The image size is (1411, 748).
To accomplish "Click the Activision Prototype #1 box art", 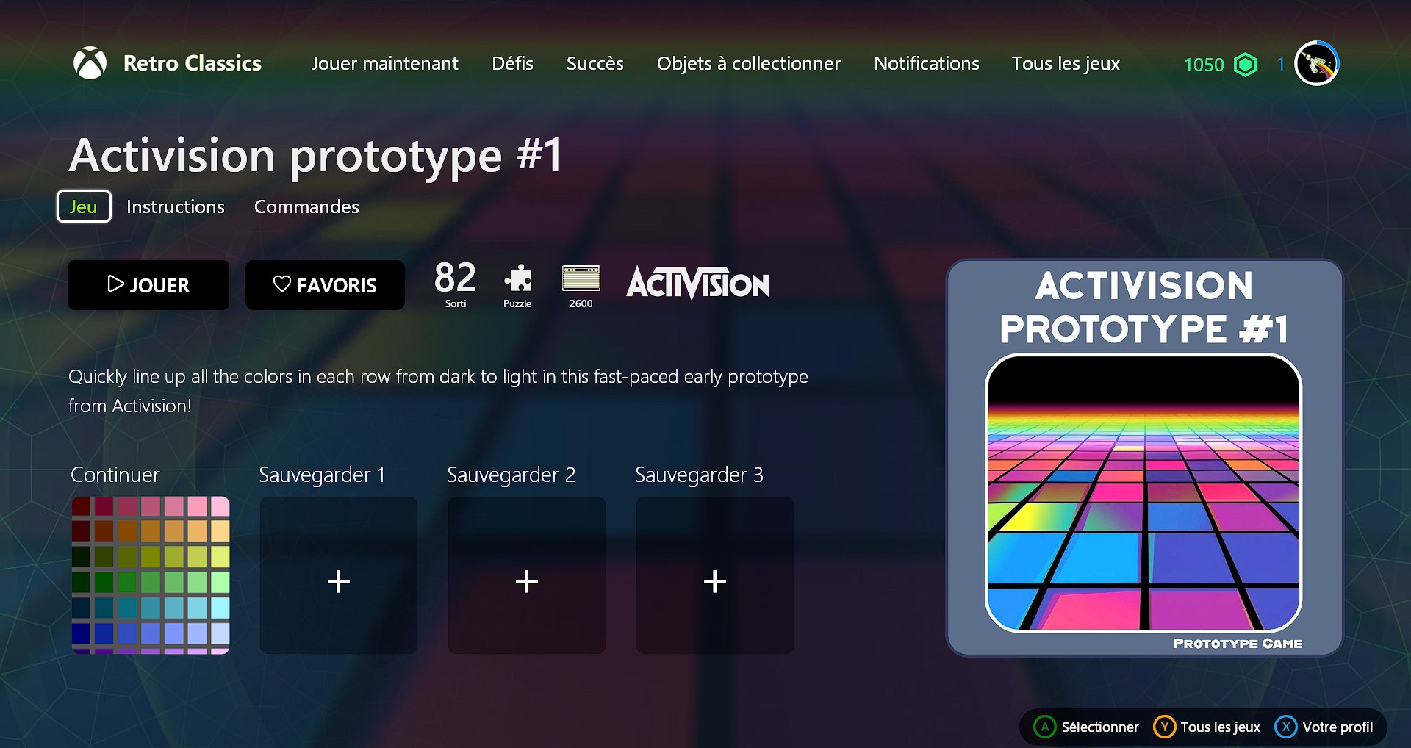I will point(1143,457).
